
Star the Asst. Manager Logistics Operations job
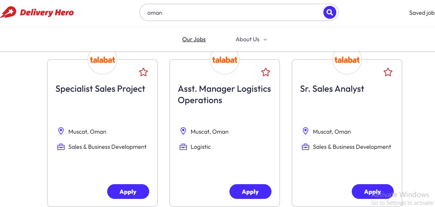[266, 72]
